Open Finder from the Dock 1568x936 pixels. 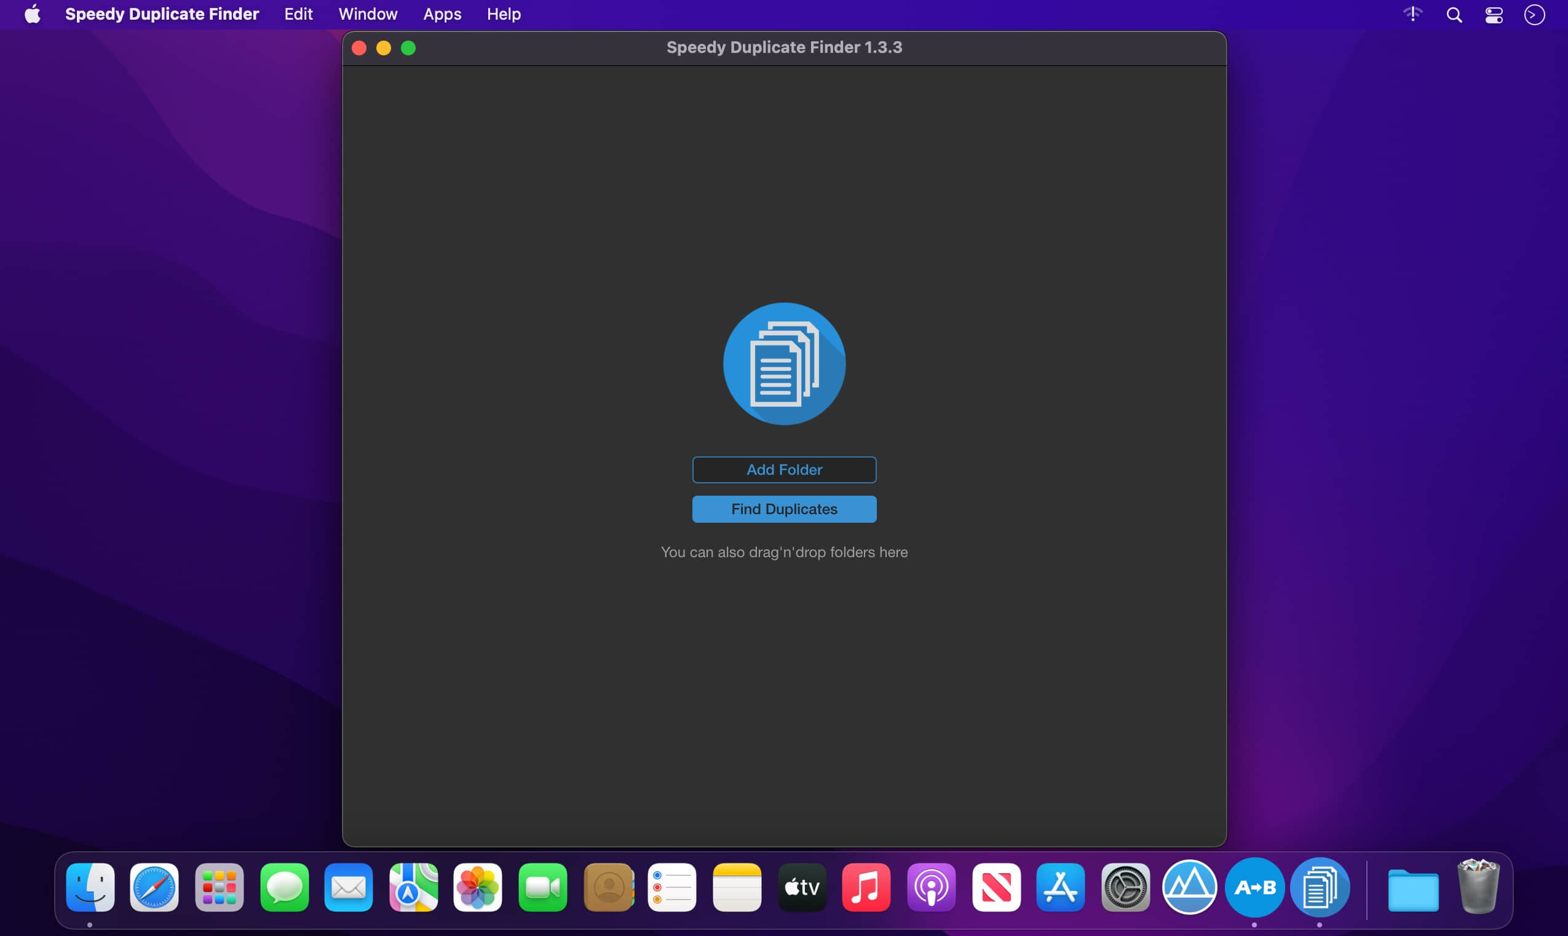click(x=90, y=887)
